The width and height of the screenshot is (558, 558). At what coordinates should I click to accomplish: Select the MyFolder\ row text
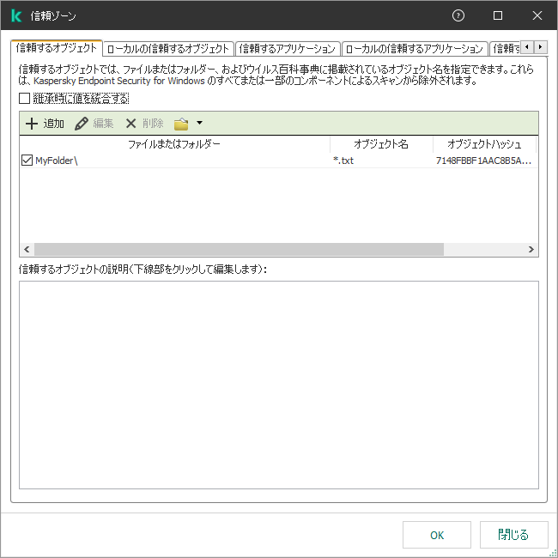(x=56, y=161)
